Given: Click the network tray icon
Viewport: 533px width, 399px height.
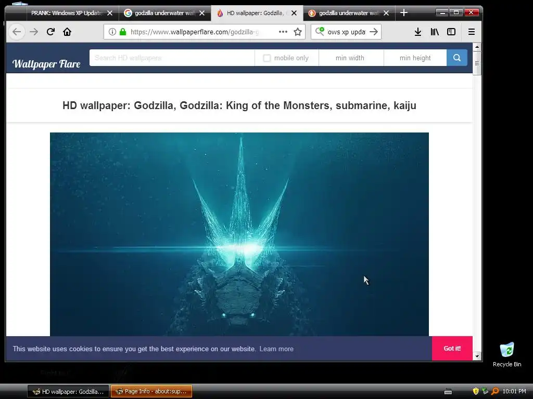Looking at the screenshot, I should (485, 391).
